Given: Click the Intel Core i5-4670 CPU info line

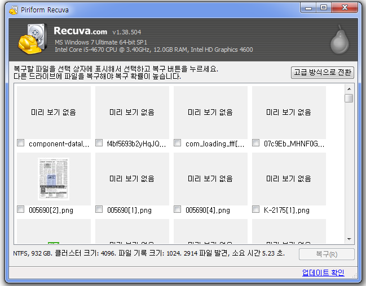Looking at the screenshot, I should [x=154, y=50].
